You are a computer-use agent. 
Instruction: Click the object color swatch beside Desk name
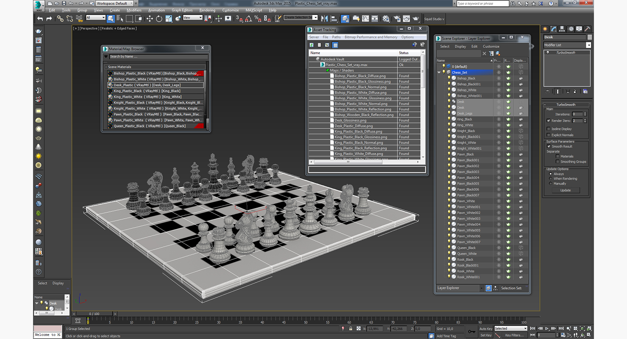click(589, 37)
